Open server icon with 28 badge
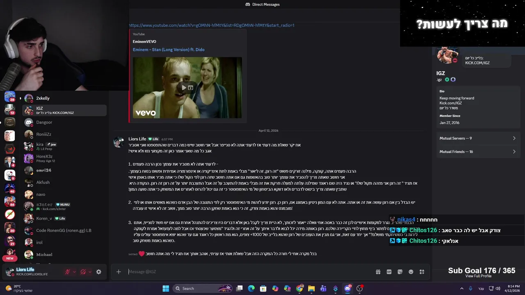The image size is (525, 295). click(x=10, y=97)
